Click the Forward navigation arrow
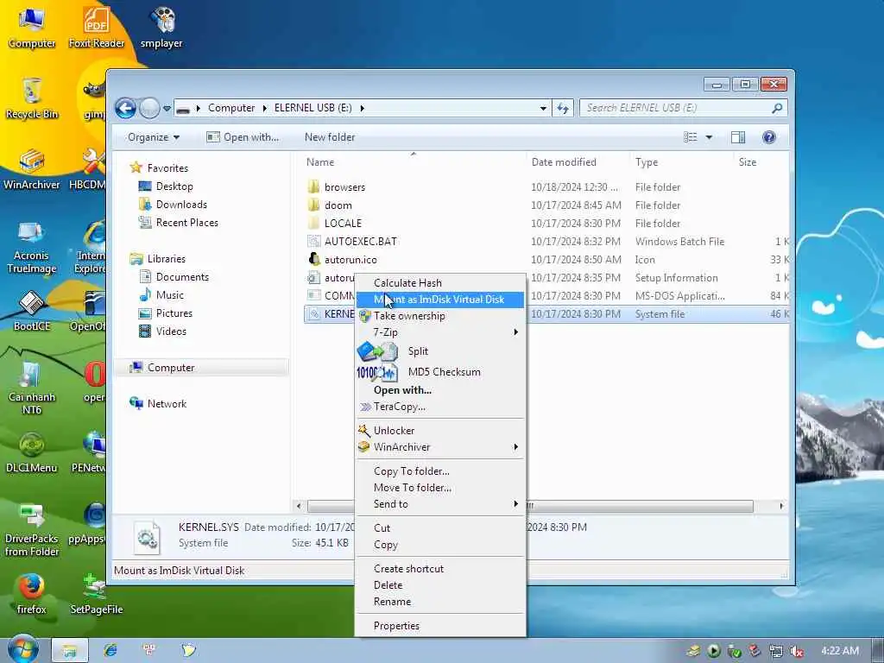Viewport: 884px width, 663px height. (x=149, y=108)
